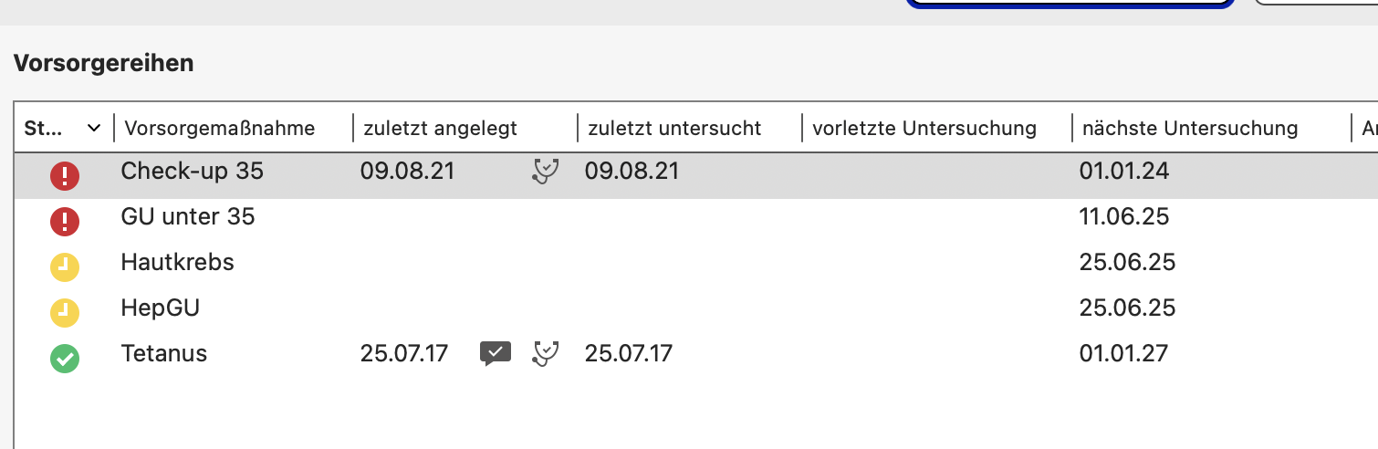Click yellow clock icon for HepGU

(65, 312)
